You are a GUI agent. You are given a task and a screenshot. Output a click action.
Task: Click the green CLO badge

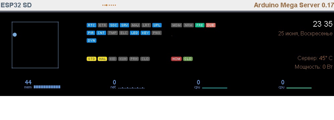188,59
